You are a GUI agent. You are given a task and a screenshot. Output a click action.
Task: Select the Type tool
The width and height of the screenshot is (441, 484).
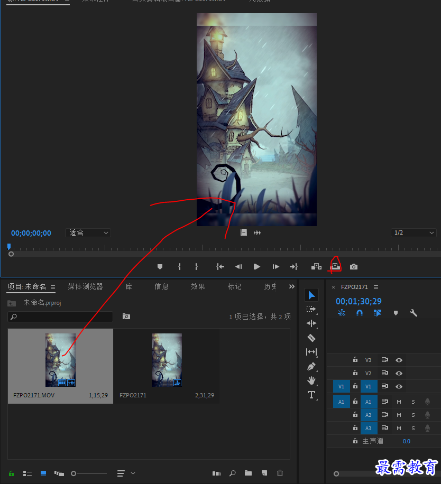coord(311,395)
